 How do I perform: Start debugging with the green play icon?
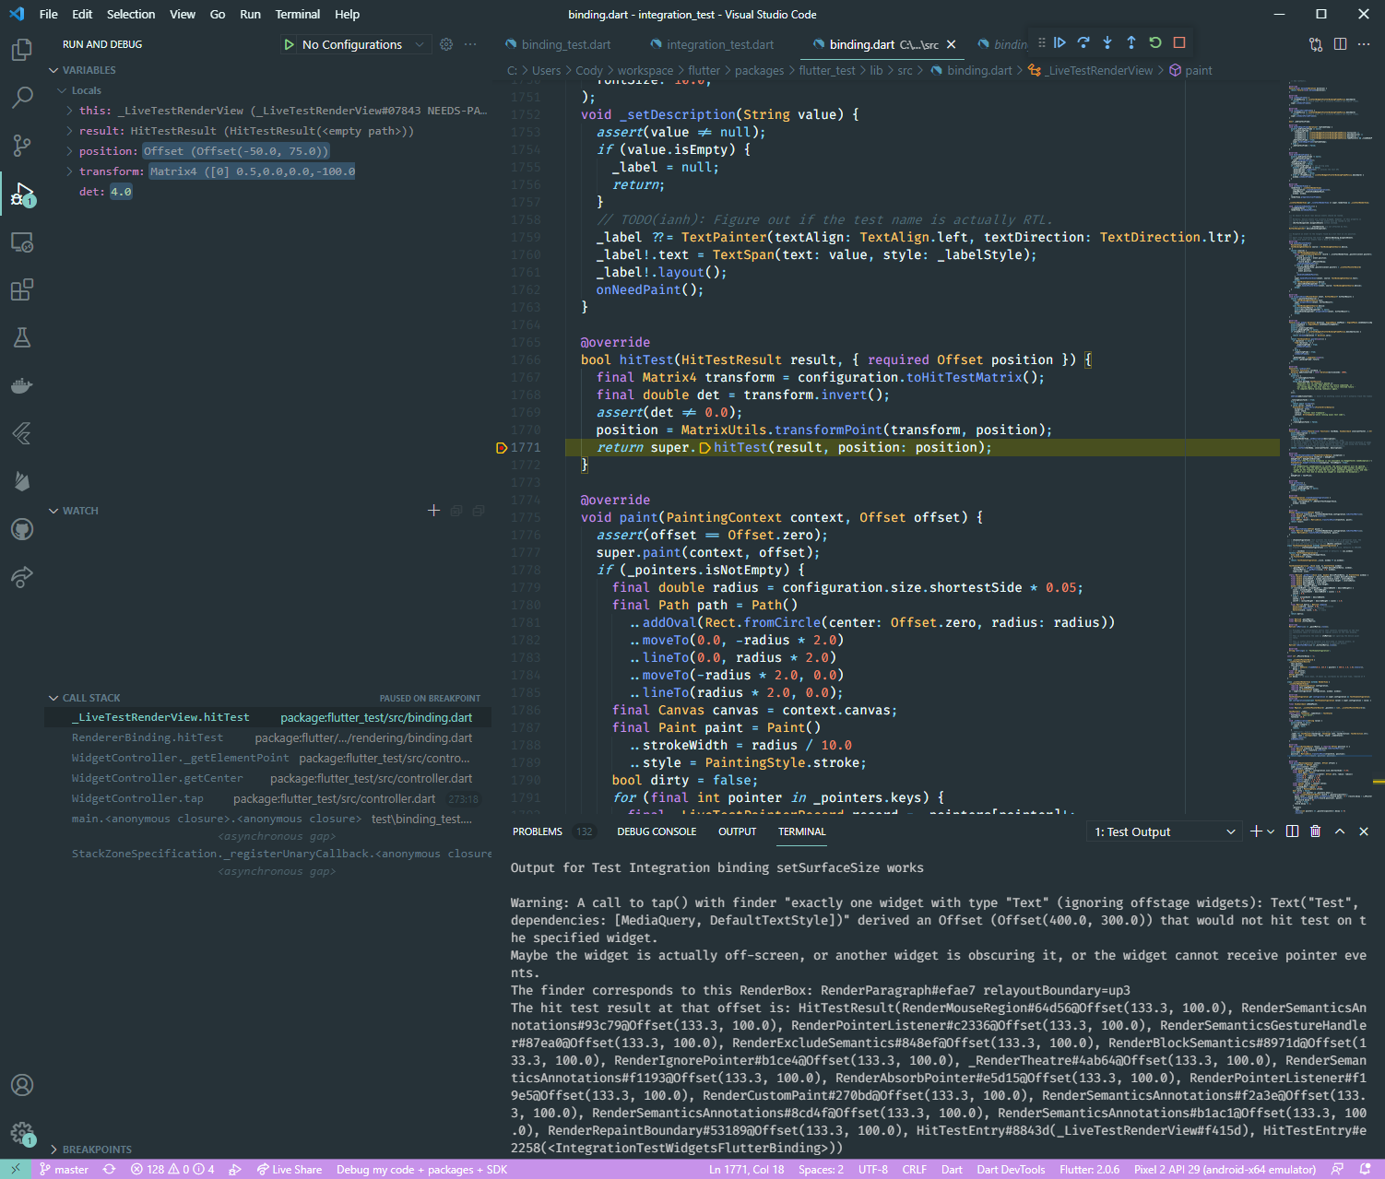290,44
